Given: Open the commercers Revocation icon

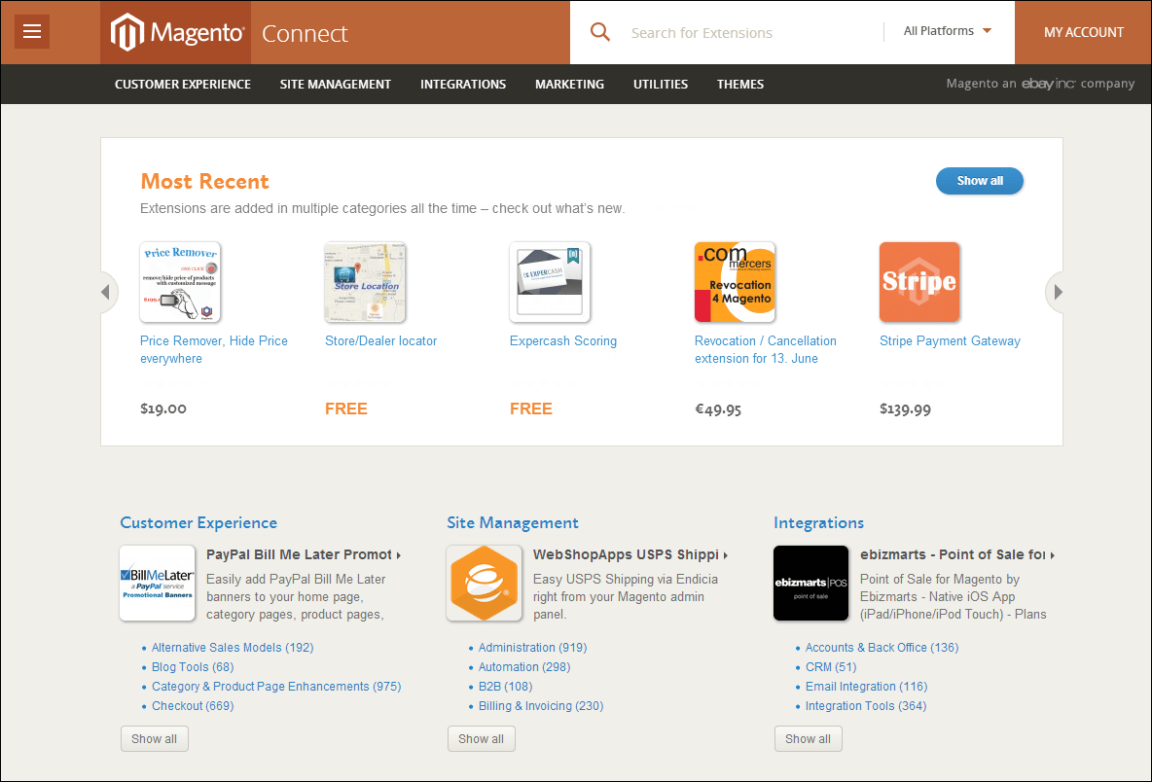Looking at the screenshot, I should pos(735,282).
